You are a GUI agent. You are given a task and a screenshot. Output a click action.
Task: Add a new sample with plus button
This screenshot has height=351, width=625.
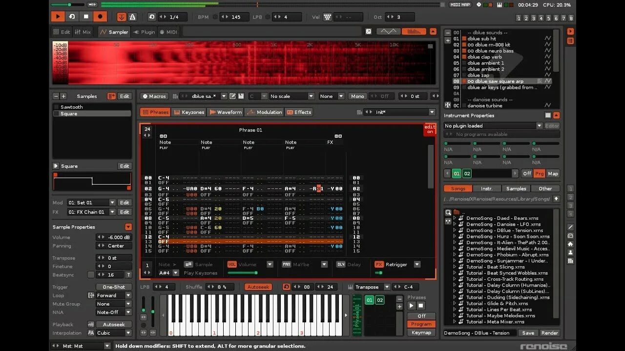pos(63,96)
